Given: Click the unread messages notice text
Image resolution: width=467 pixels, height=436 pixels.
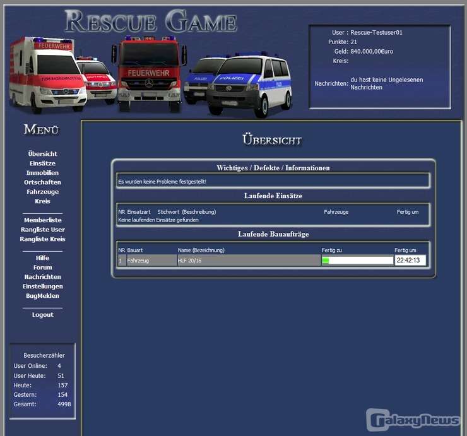Looking at the screenshot, I should pos(387,84).
